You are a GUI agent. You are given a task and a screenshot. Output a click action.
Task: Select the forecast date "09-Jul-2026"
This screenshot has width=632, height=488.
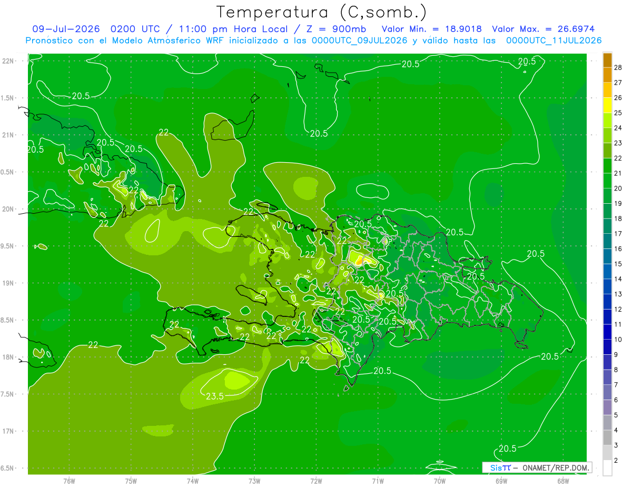point(66,29)
